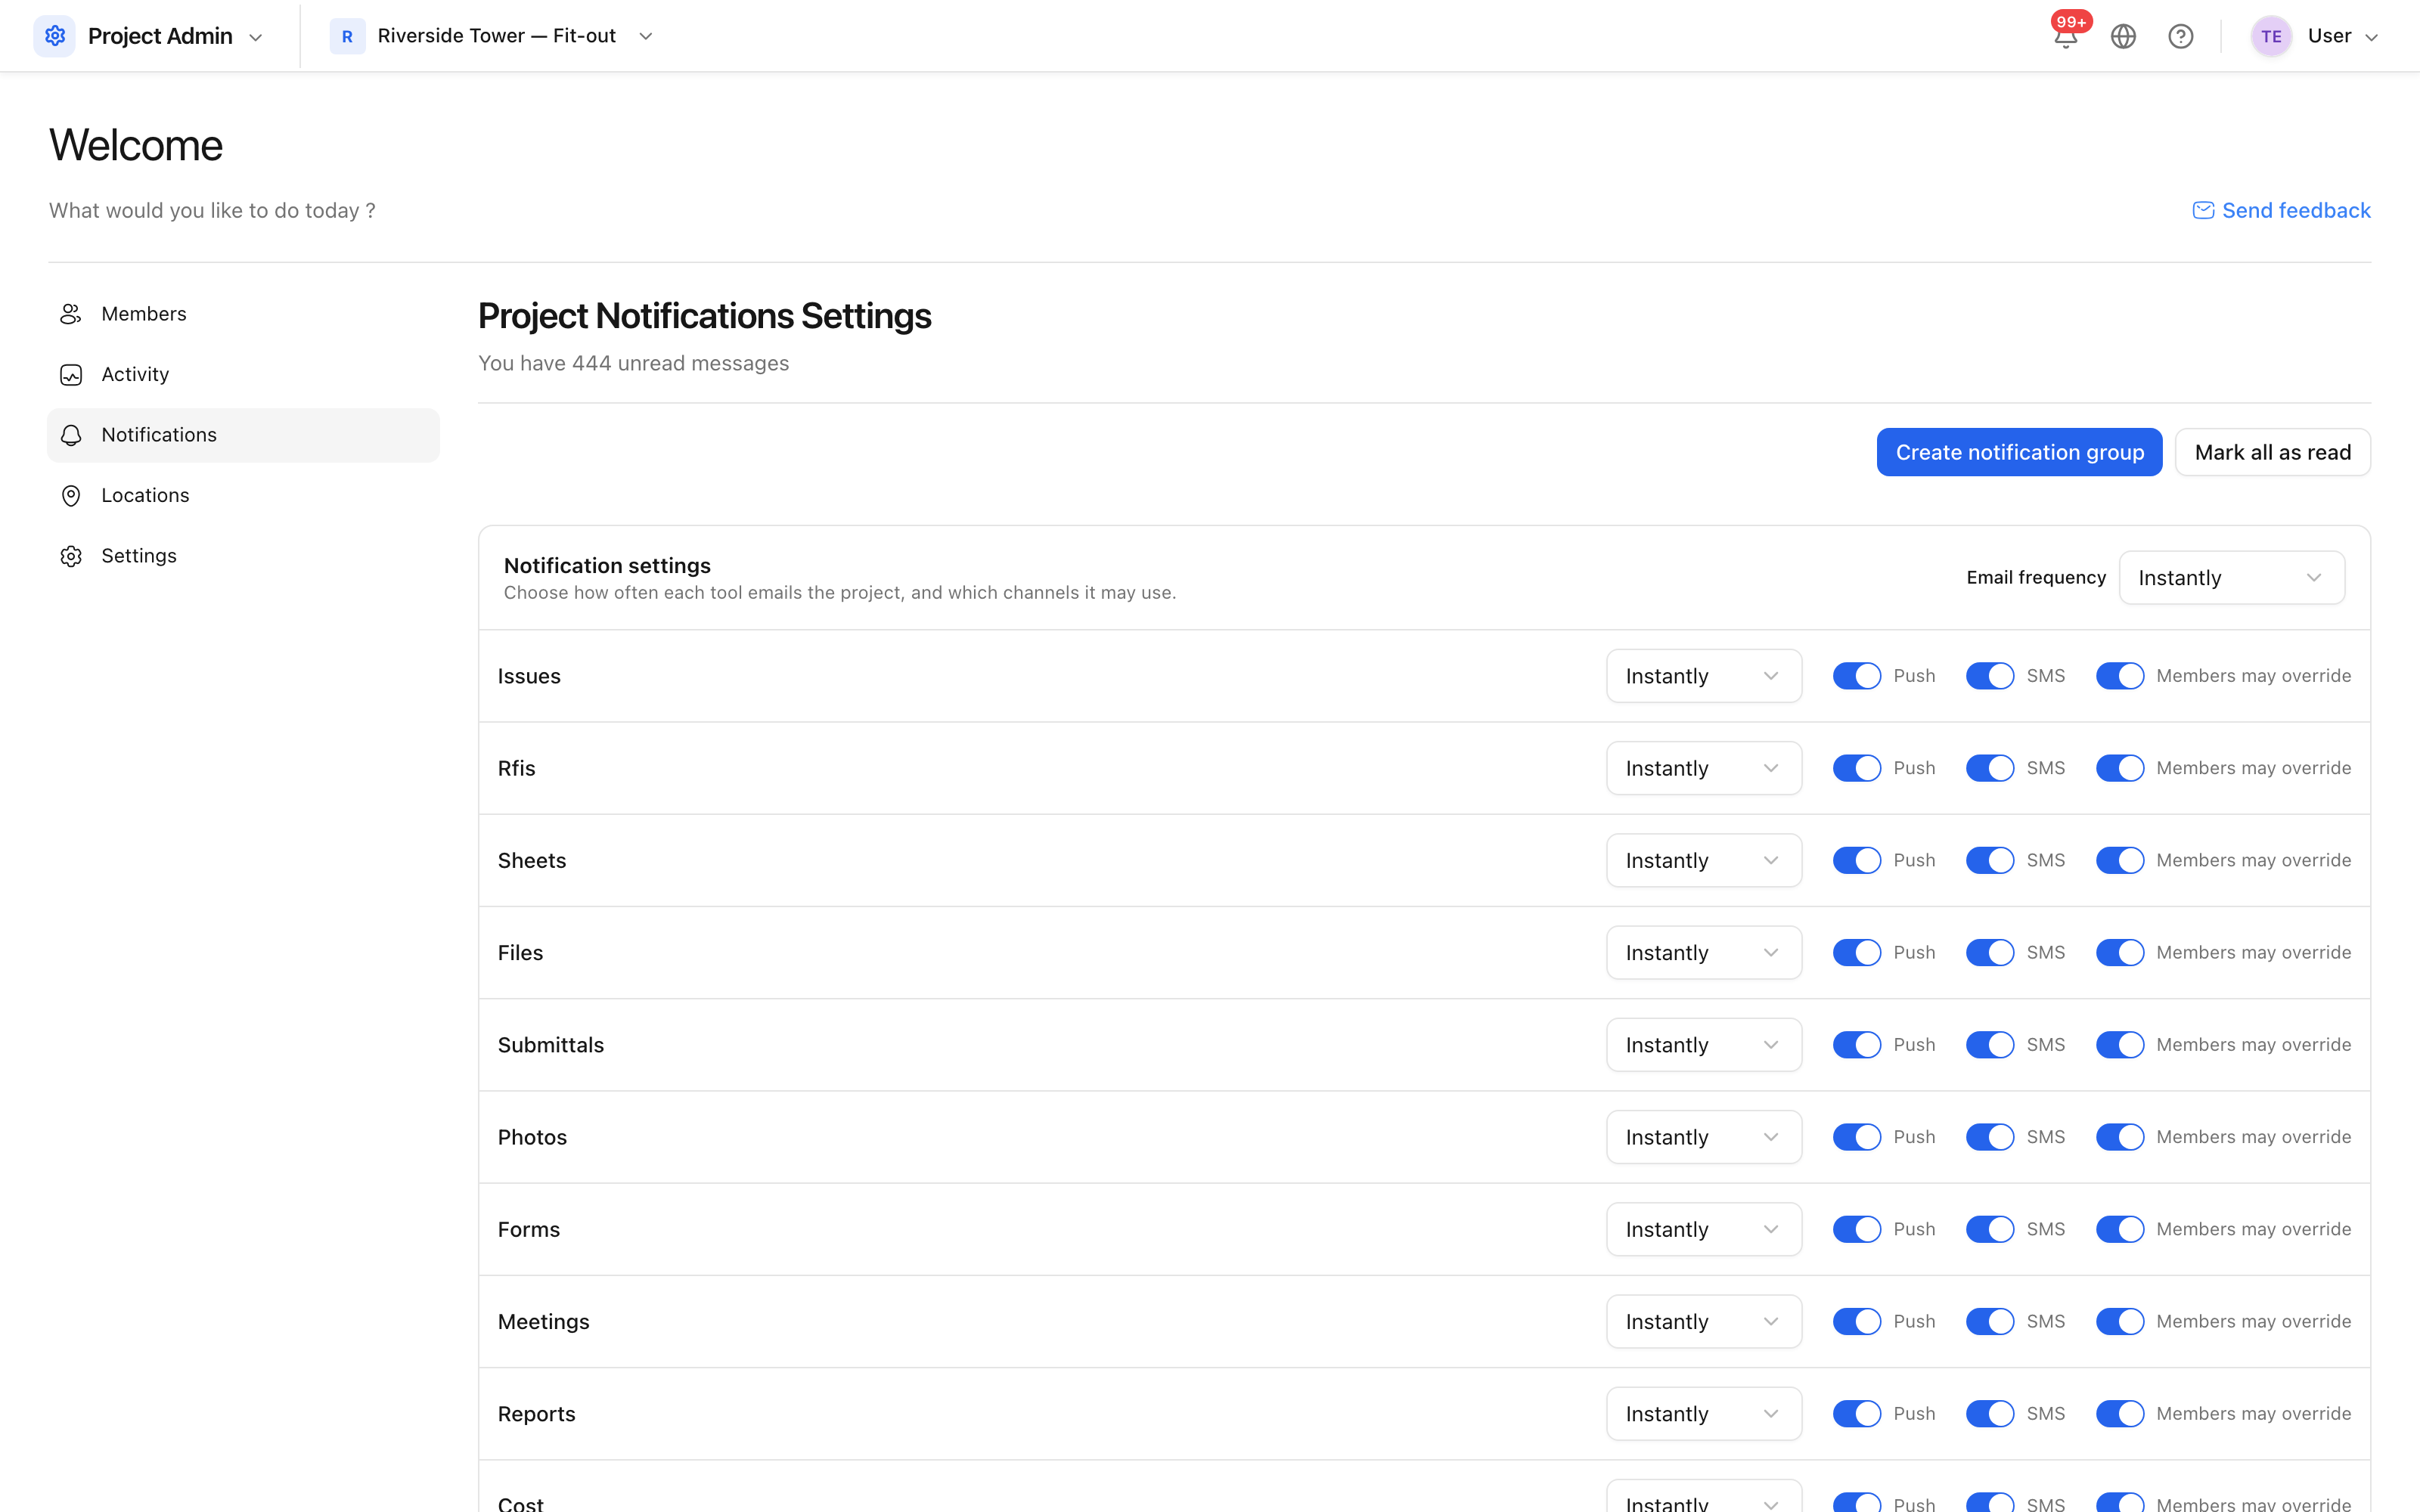Image resolution: width=2420 pixels, height=1512 pixels.
Task: Open the Rfis frequency dropdown
Action: (x=1704, y=768)
